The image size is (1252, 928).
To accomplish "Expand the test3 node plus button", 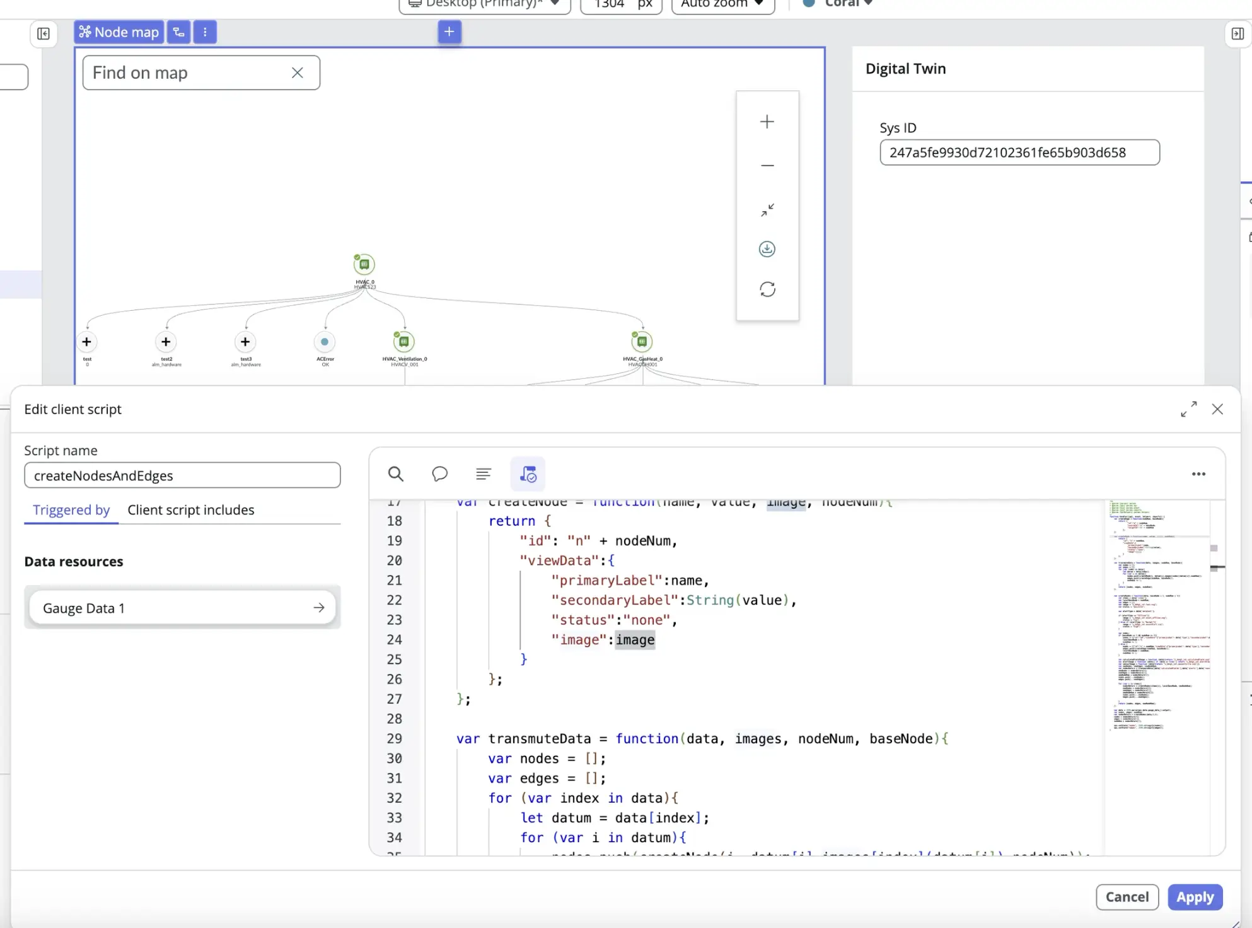I will [x=245, y=342].
